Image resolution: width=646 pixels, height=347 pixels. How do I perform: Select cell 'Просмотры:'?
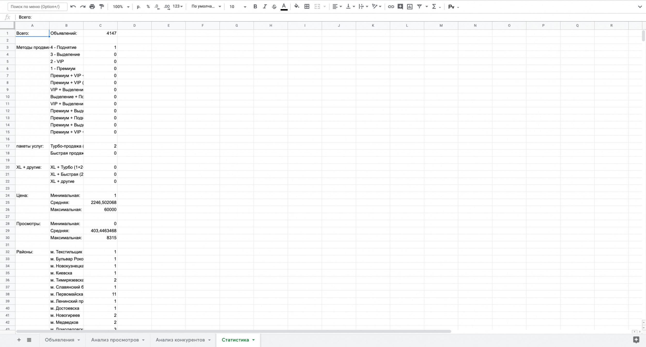32,224
